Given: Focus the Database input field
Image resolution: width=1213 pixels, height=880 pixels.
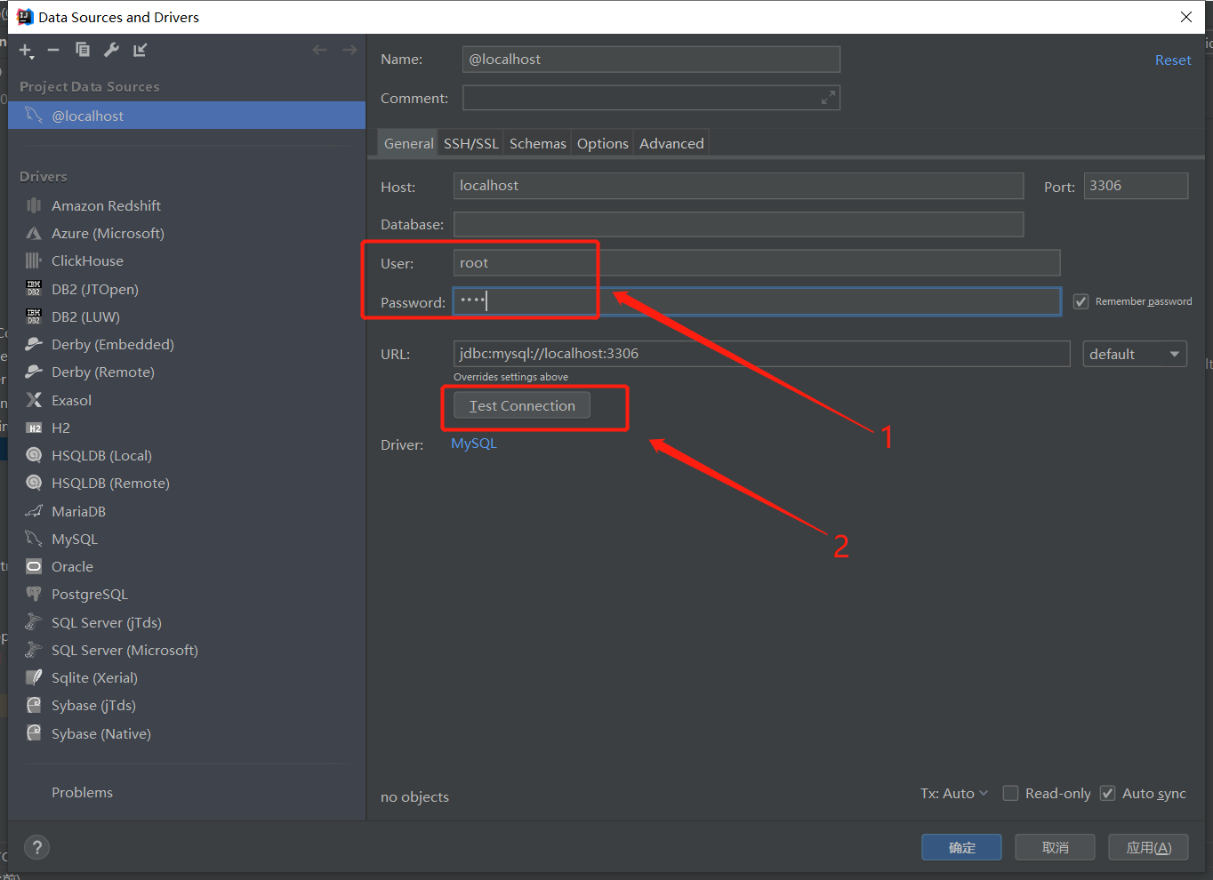Looking at the screenshot, I should pos(738,225).
